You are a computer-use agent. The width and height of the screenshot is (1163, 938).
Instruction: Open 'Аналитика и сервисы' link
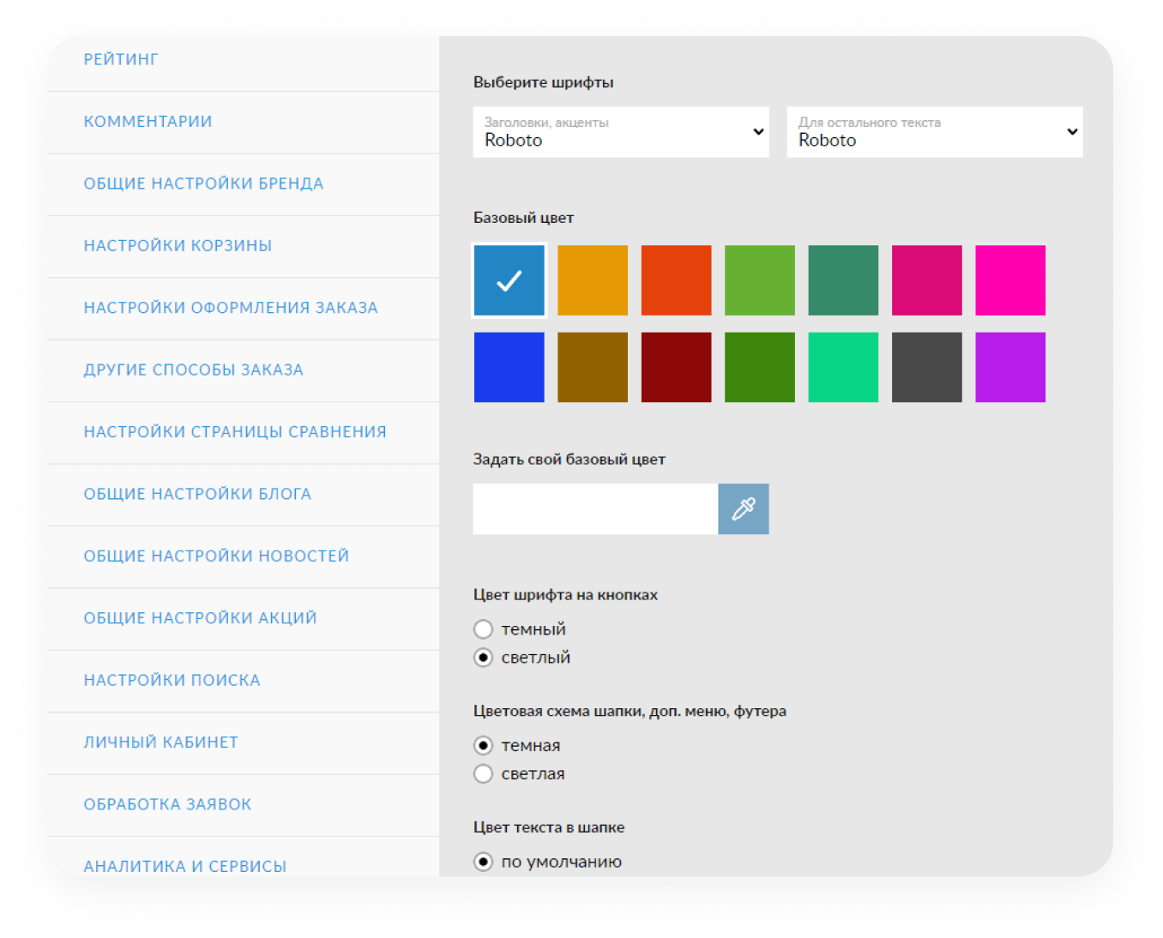click(x=184, y=866)
